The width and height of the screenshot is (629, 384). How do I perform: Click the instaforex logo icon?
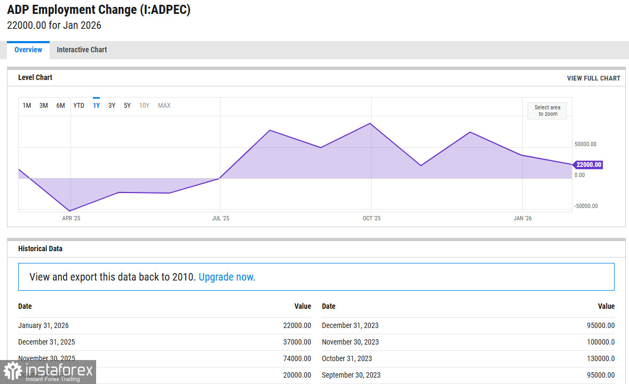click(x=13, y=371)
